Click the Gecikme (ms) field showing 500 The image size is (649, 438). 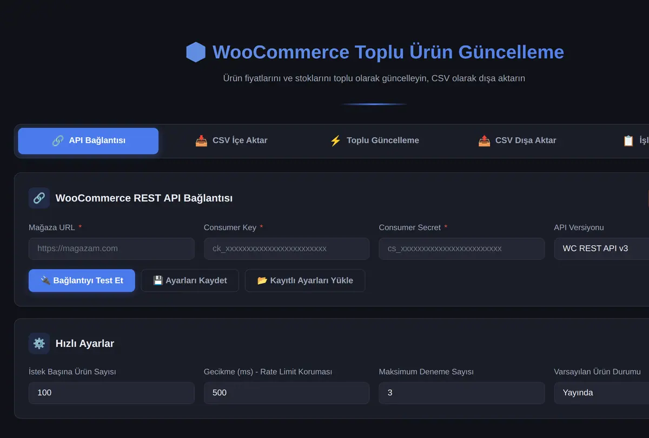(x=287, y=393)
